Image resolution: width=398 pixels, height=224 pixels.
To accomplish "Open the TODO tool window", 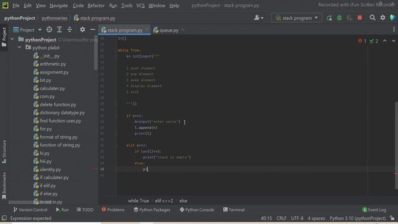I will point(85,210).
